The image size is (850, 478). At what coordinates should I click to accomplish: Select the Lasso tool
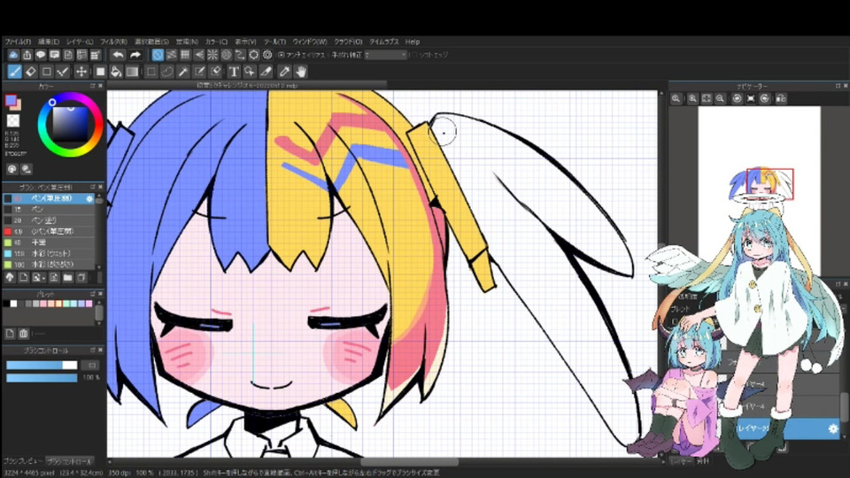[167, 72]
